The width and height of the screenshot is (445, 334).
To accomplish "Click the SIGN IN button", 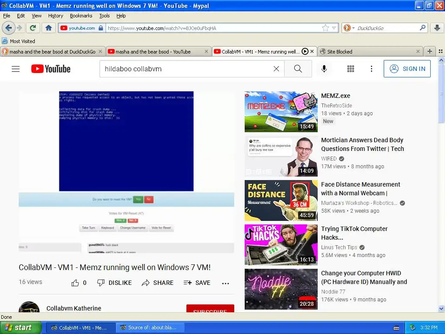I will (x=407, y=69).
